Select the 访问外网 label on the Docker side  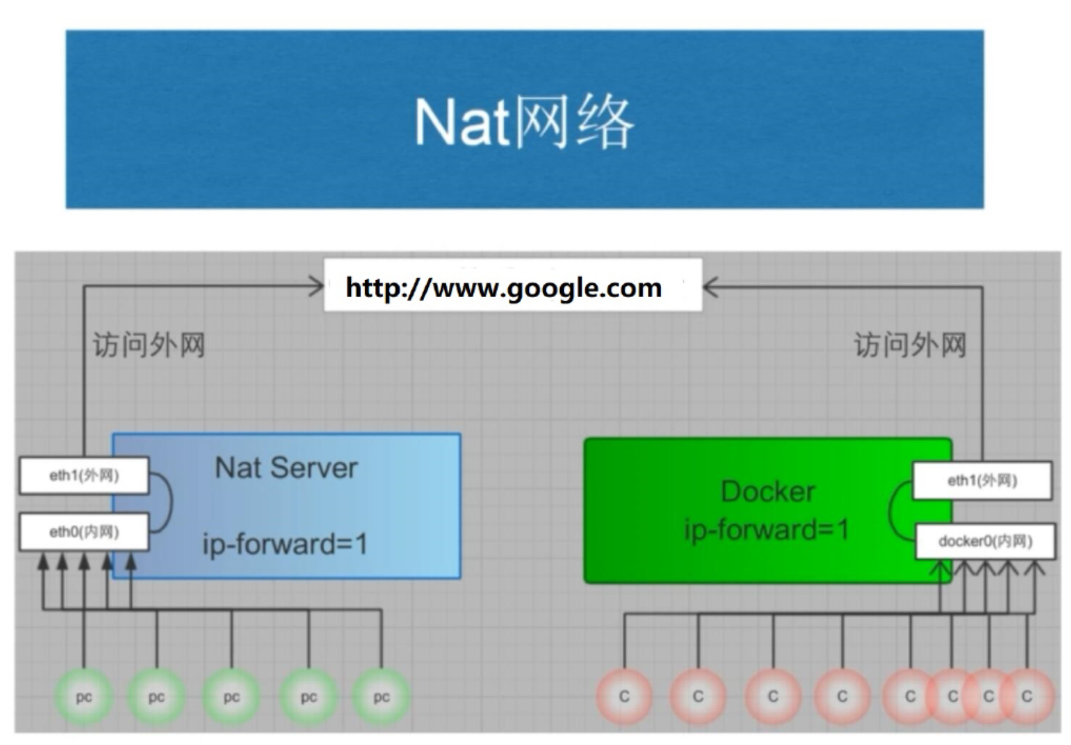pyautogui.click(x=910, y=345)
